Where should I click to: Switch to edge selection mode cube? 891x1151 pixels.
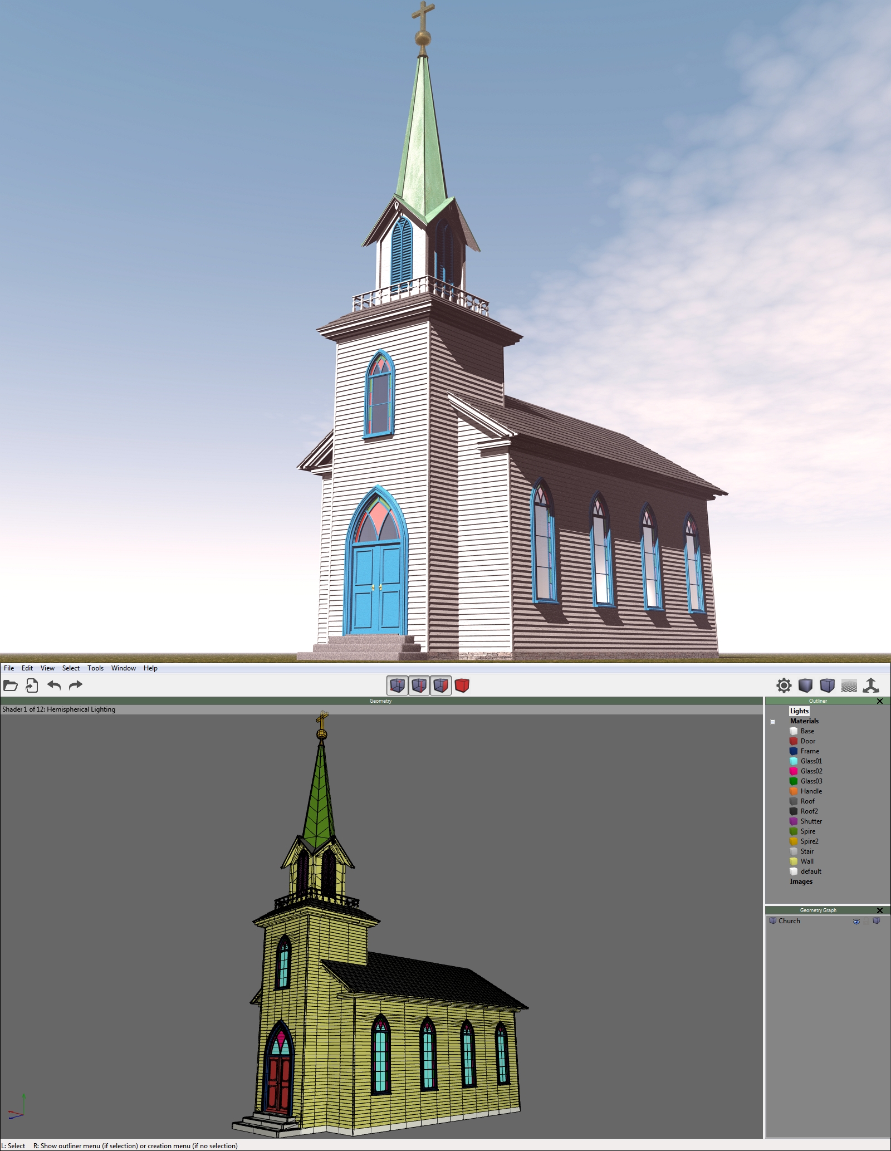(x=419, y=685)
